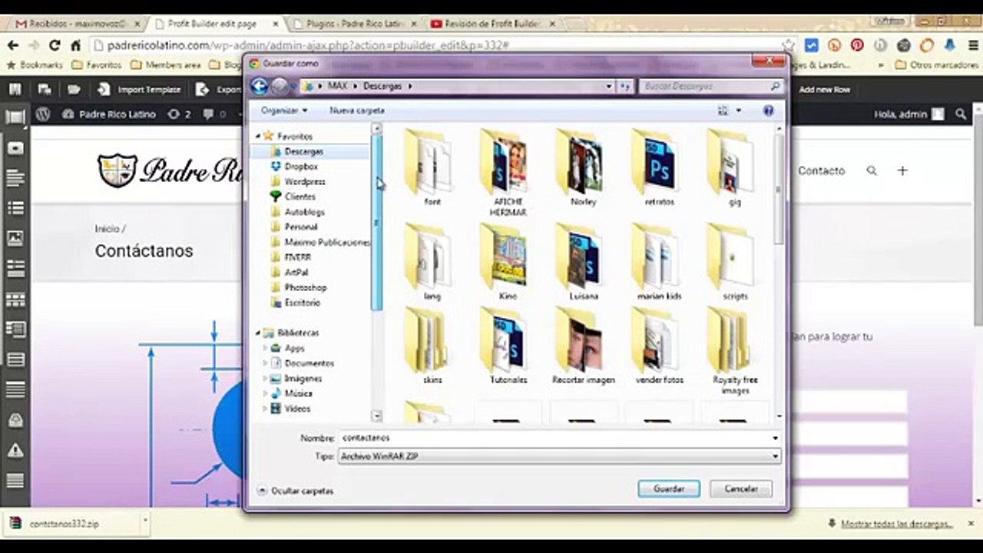Image resolution: width=983 pixels, height=553 pixels.
Task: Open Nombre filename history dropdown arrow
Action: (x=775, y=438)
